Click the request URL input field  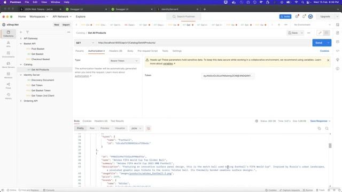[x=204, y=43]
